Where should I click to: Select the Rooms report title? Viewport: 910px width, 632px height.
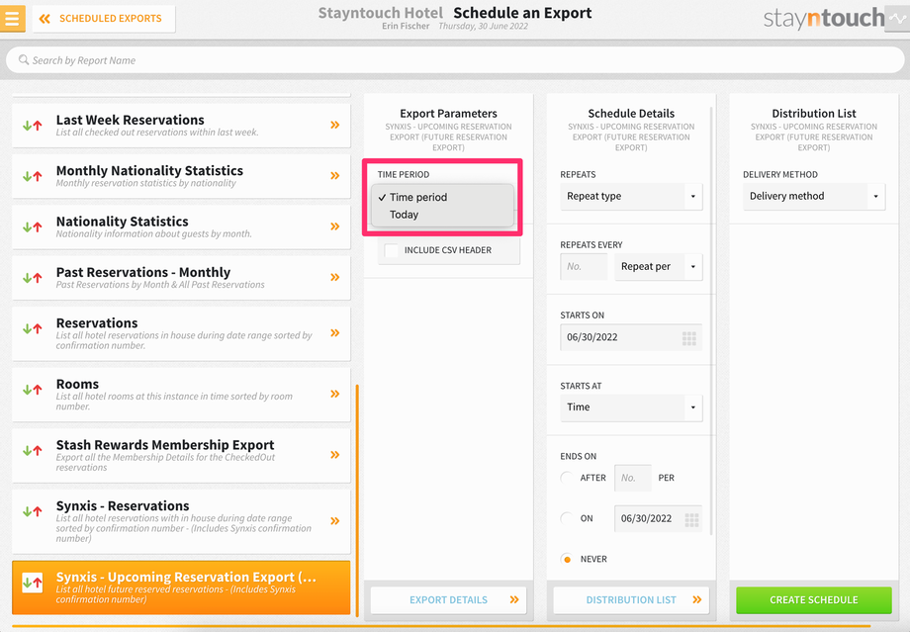[x=77, y=384]
